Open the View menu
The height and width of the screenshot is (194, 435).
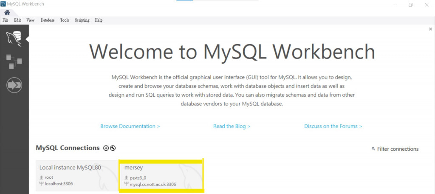pos(30,20)
